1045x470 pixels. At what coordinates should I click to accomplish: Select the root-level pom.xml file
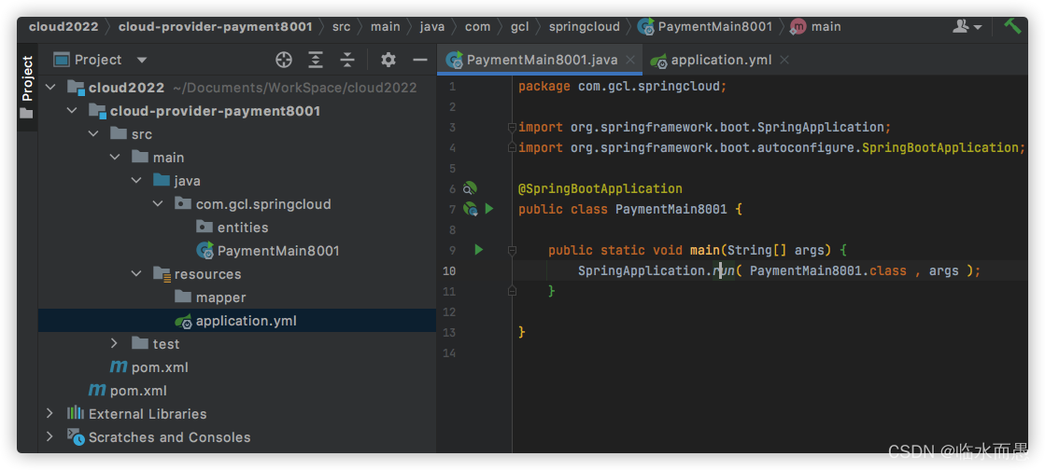pos(138,390)
